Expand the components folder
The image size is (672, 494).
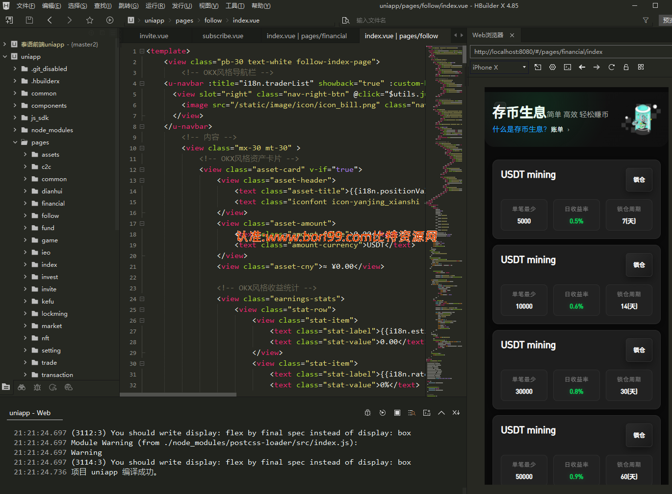(x=15, y=106)
